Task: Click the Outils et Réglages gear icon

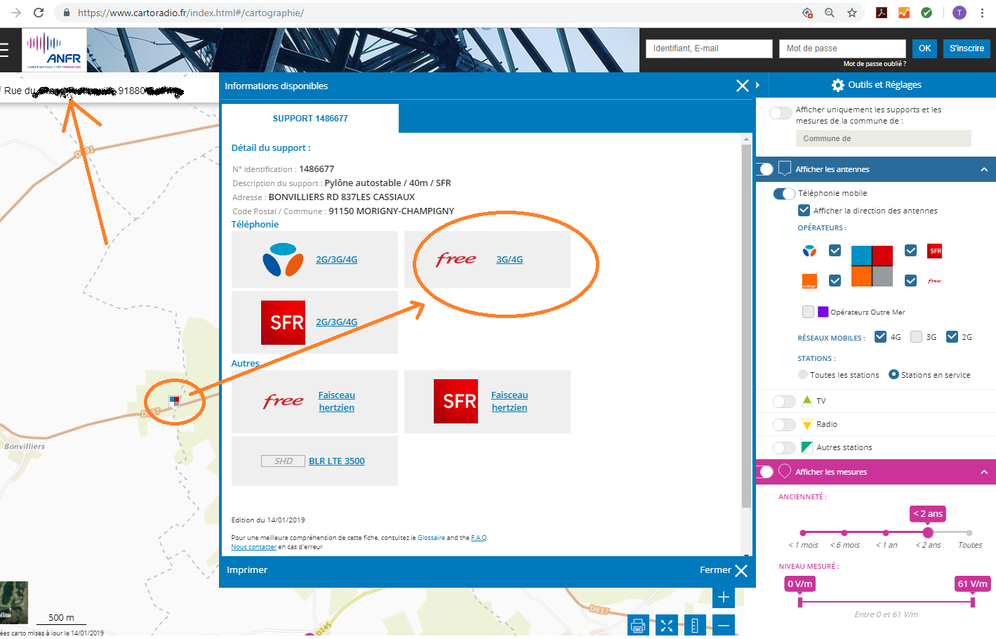Action: click(x=837, y=85)
